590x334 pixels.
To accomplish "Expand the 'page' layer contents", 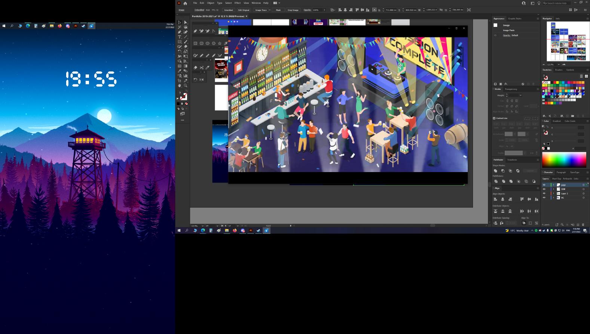I will (x=553, y=185).
